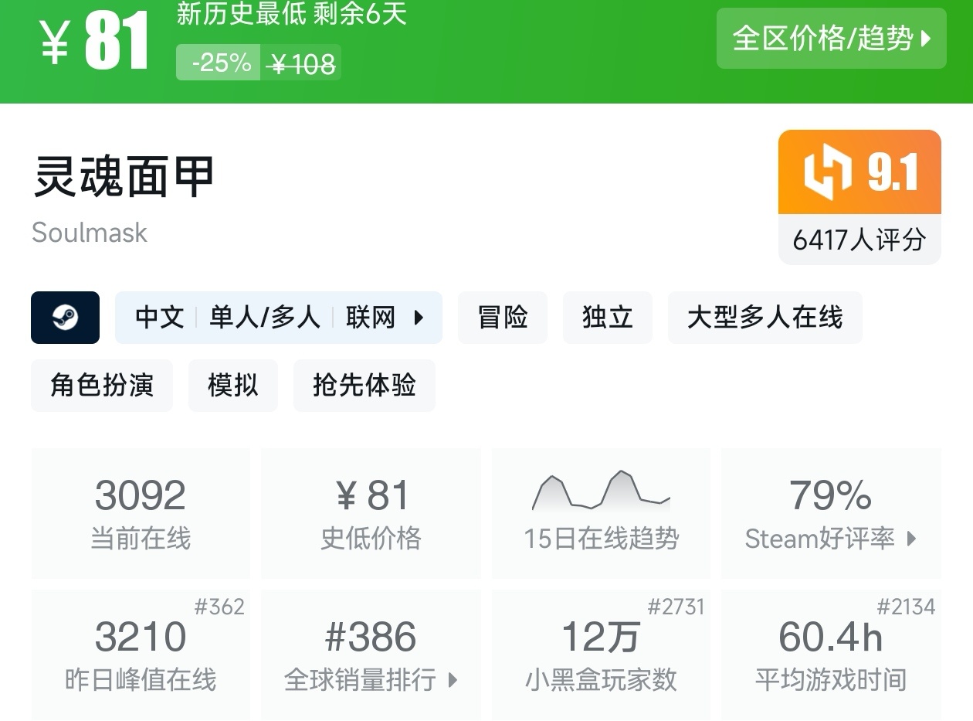Open the 大型多人在线 tag
This screenshot has width=973, height=721.
coord(764,318)
